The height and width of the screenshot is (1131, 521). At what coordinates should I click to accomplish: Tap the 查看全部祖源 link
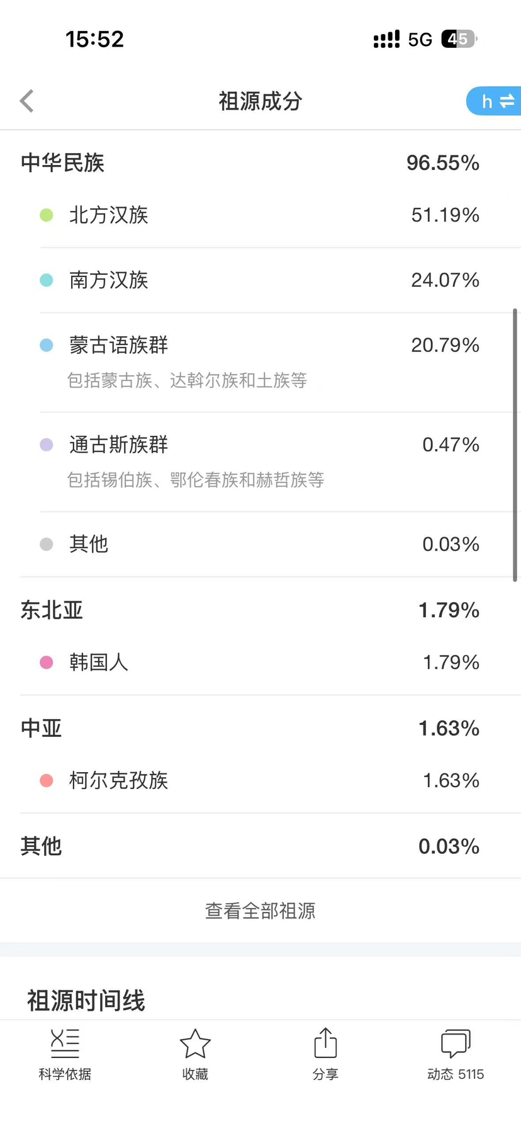[x=260, y=911]
